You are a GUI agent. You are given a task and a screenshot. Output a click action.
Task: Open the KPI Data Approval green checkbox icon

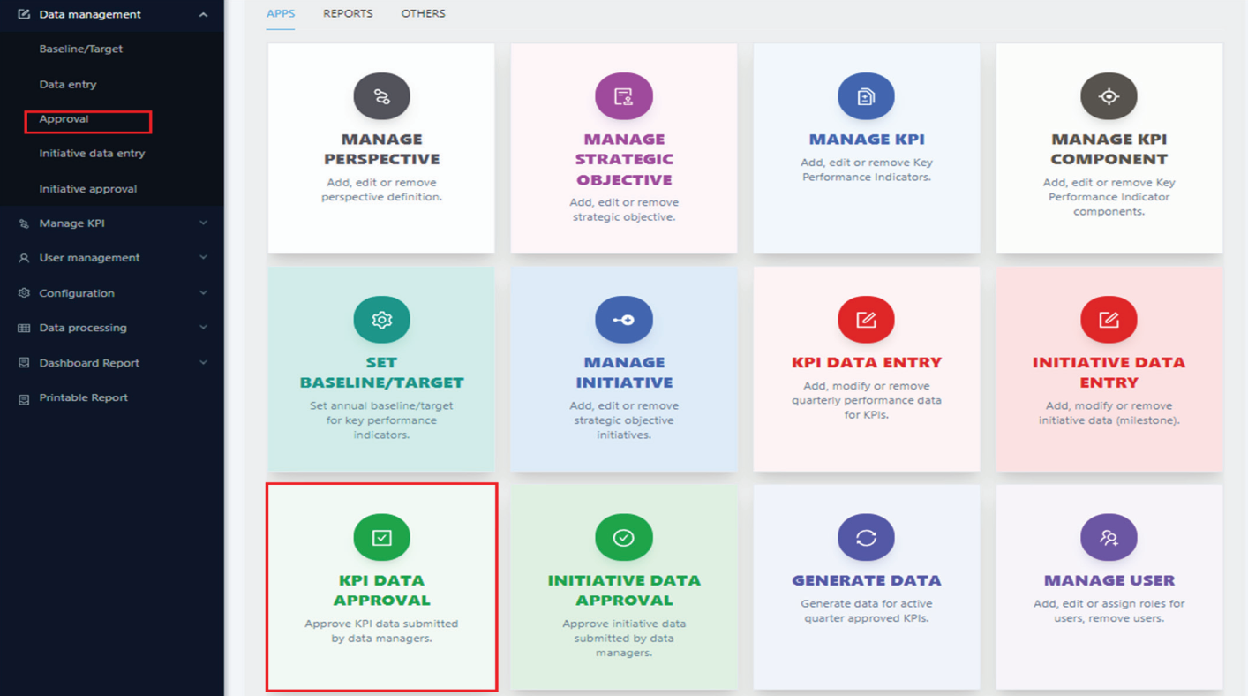coord(381,537)
